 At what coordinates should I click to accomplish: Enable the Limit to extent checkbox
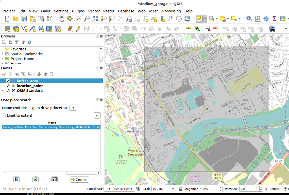4,115
